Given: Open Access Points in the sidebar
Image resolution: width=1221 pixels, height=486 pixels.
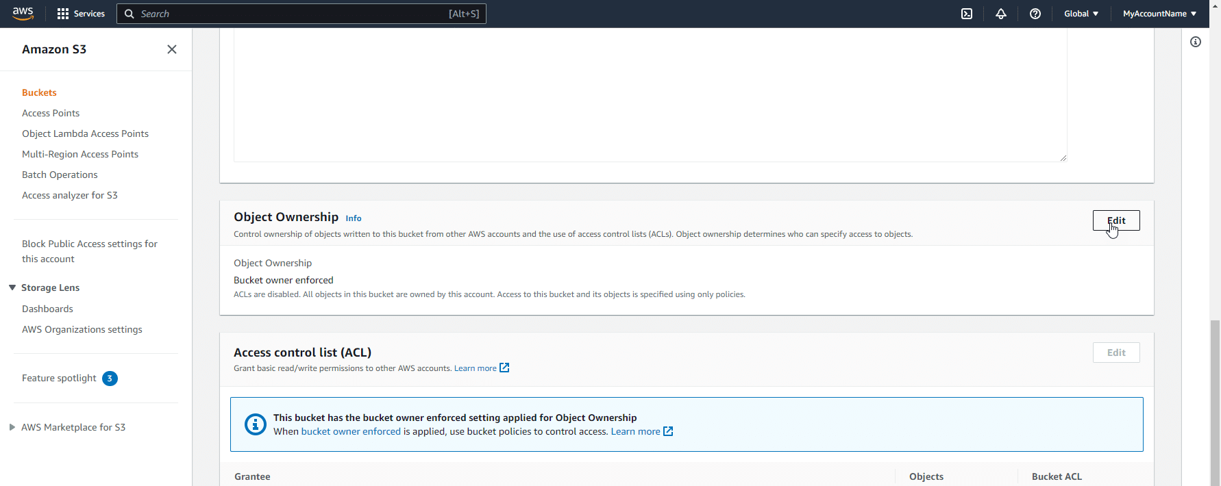Looking at the screenshot, I should point(51,113).
